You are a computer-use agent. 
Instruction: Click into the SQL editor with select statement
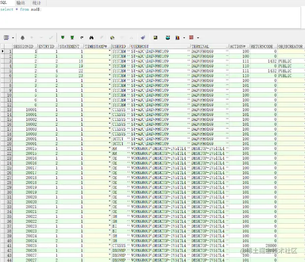(x=151, y=18)
